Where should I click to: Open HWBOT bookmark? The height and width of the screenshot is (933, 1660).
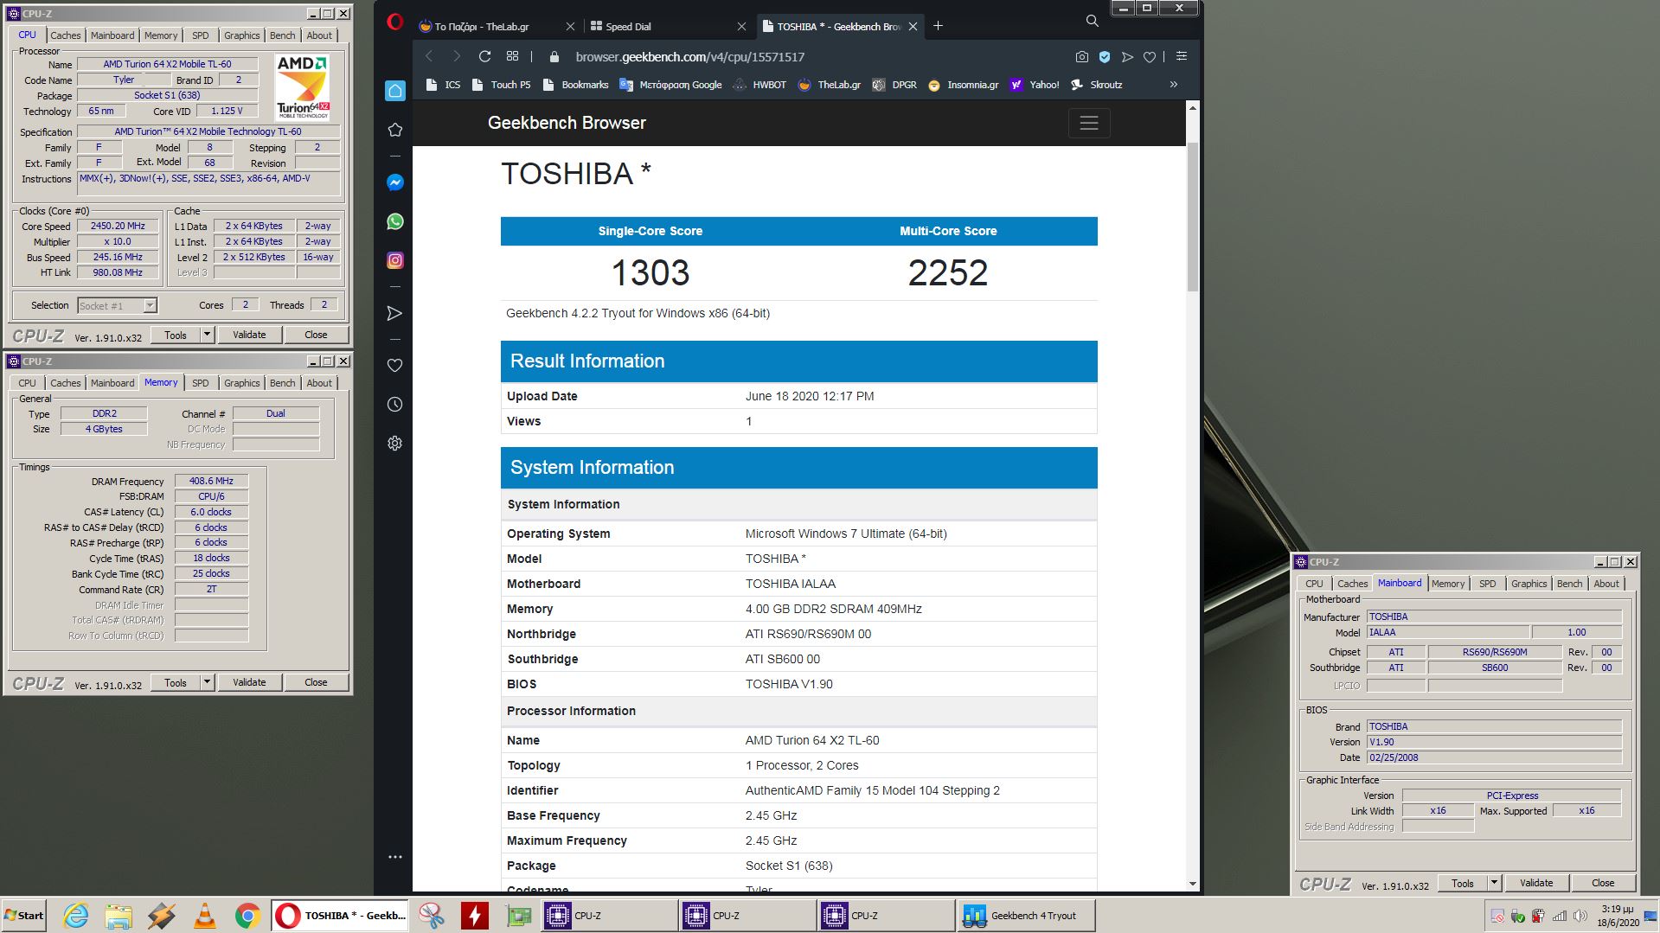[759, 85]
